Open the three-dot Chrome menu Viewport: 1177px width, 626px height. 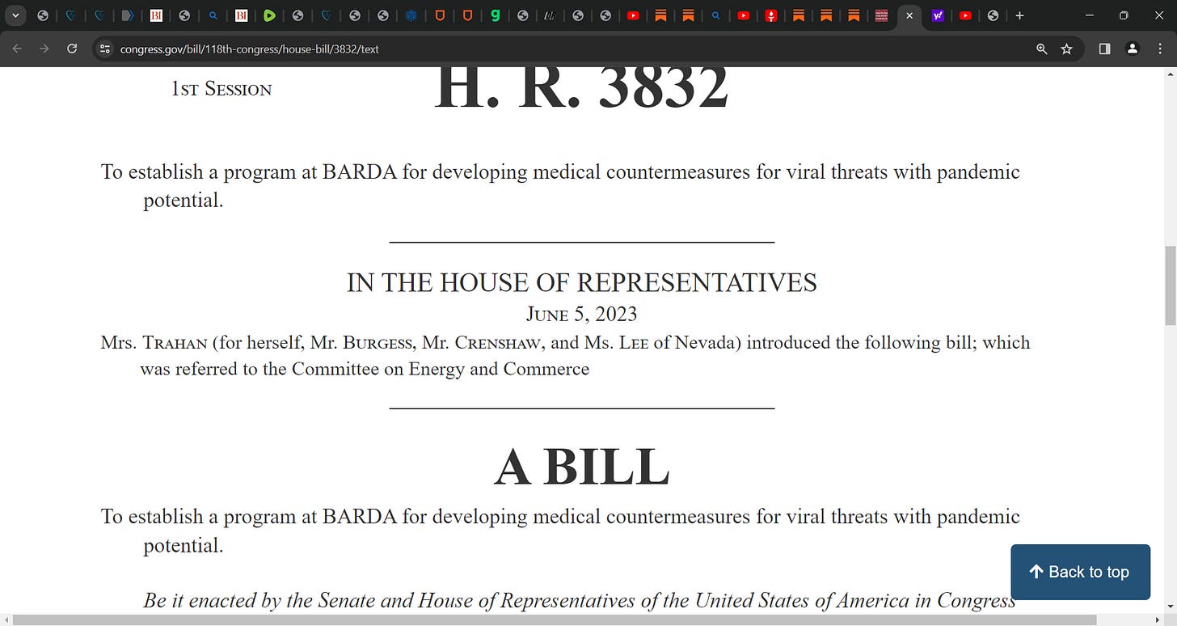(1160, 49)
